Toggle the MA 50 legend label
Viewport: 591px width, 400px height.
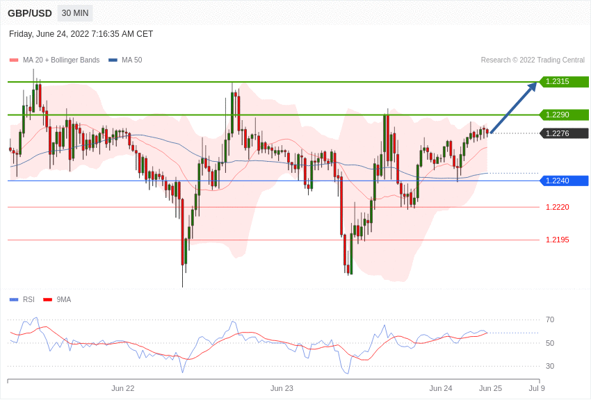[132, 60]
